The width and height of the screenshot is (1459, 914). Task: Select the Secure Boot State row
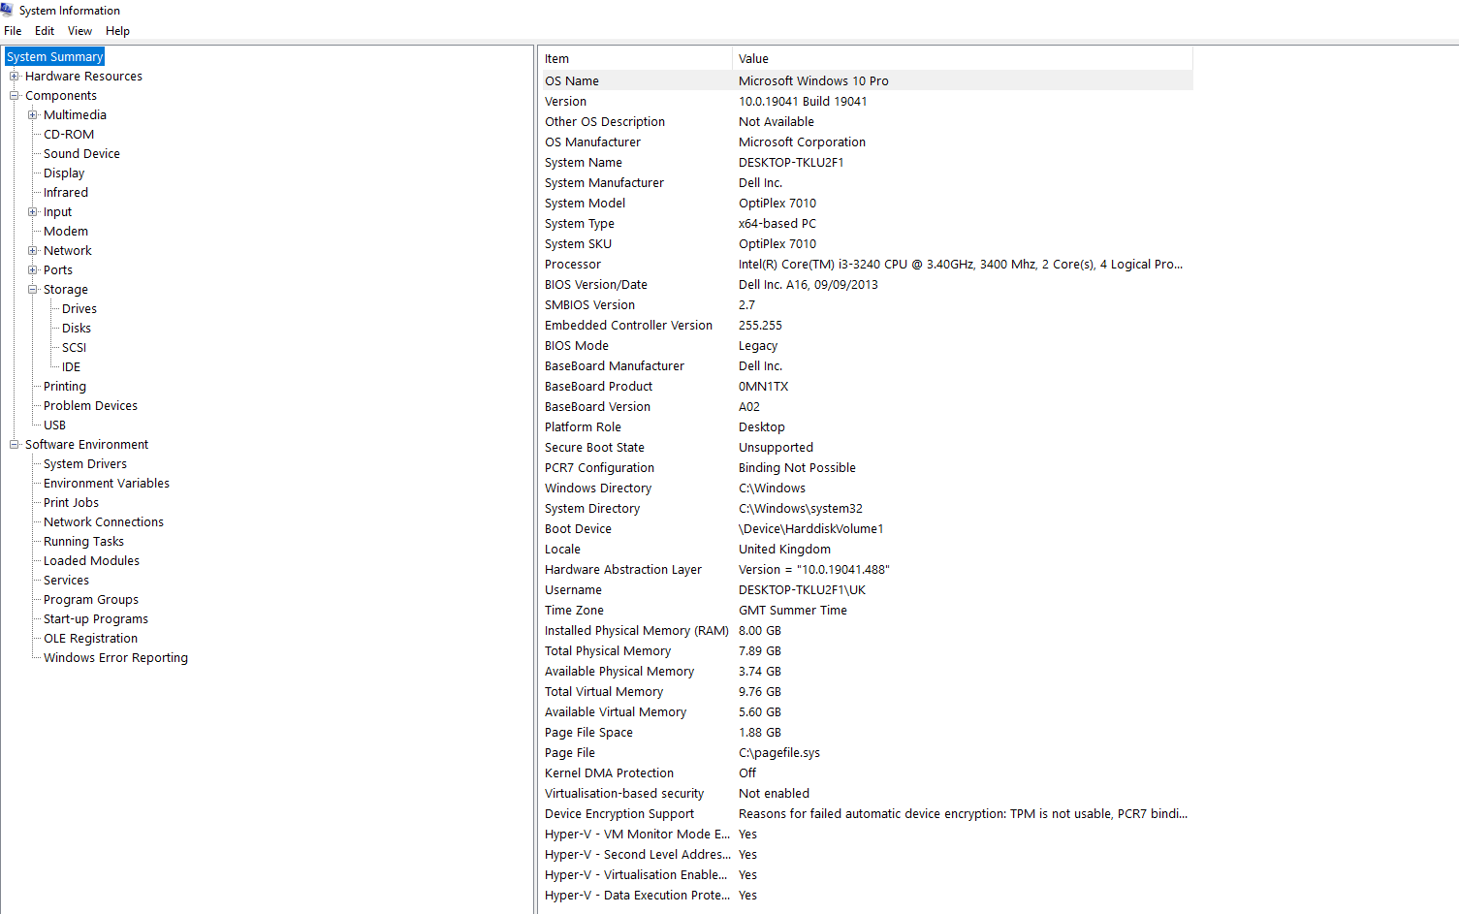pos(866,448)
